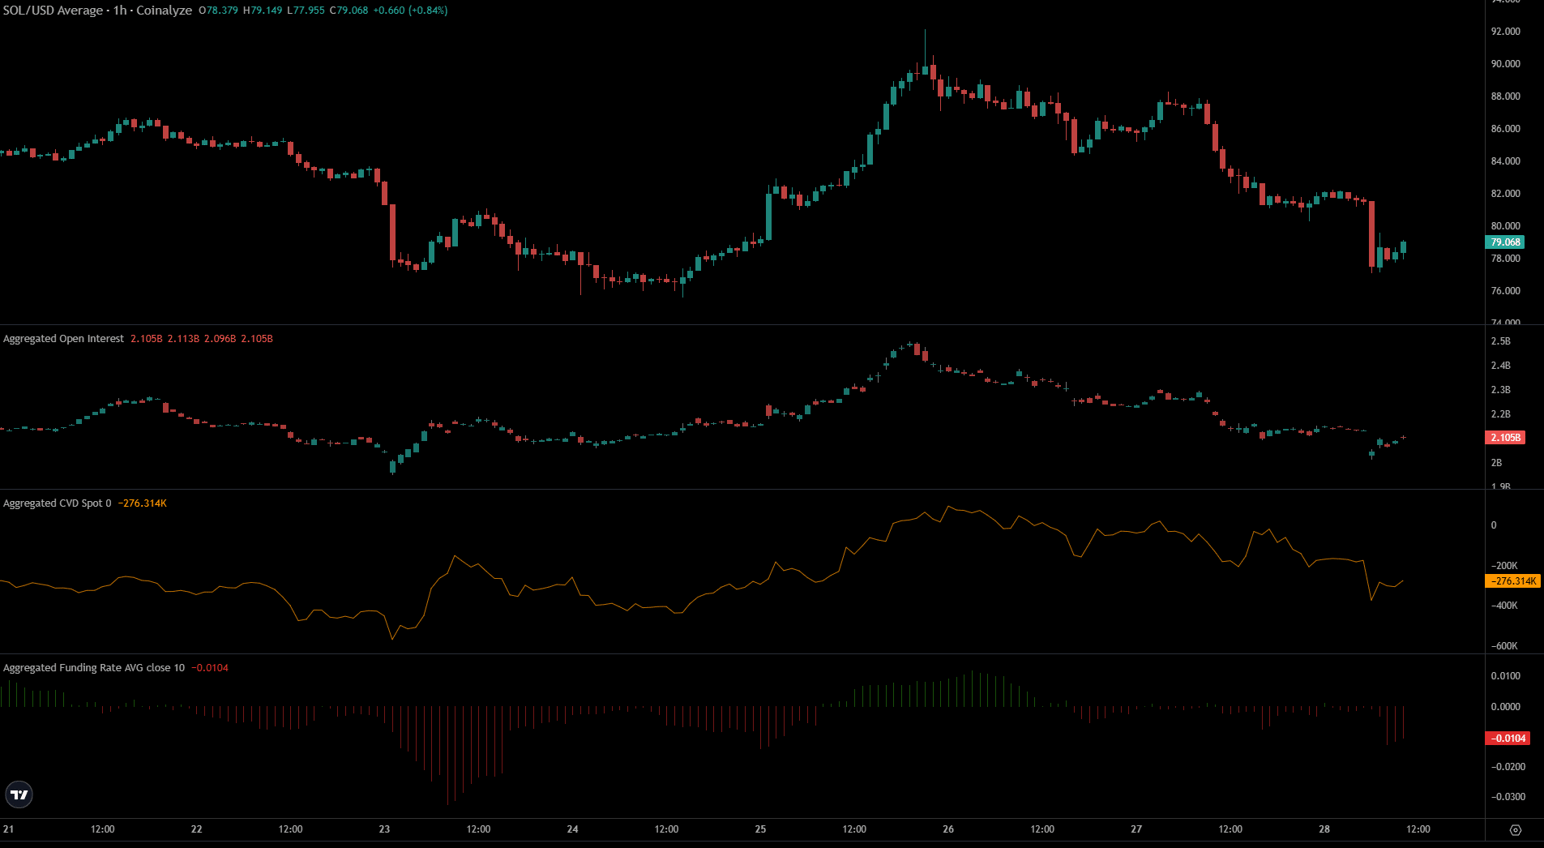Click the 92.000 level on price scale
Screen dimensions: 1544x848
click(1505, 32)
